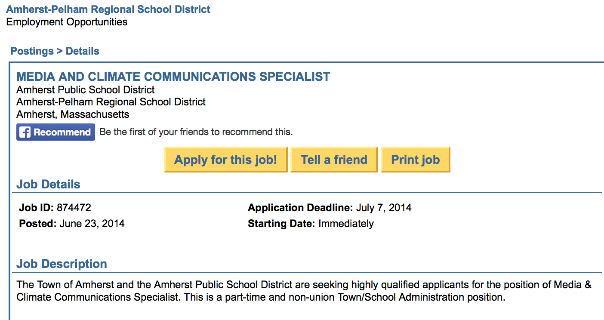This screenshot has height=320, width=604.
Task: Click the Job ID number 874472
Action: tap(74, 208)
